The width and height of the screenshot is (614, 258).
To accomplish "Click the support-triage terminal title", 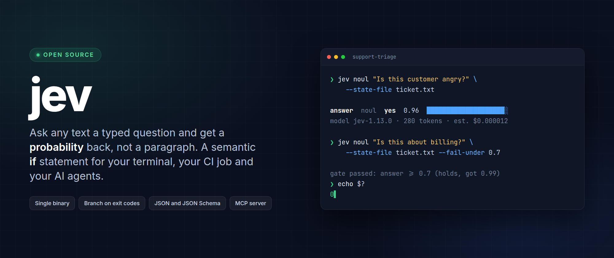I will click(x=374, y=57).
